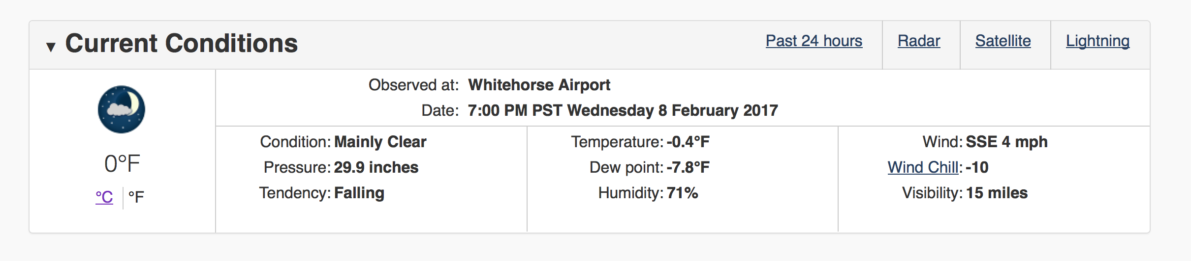
Task: Switch temperature units to °C
Action: click(104, 197)
